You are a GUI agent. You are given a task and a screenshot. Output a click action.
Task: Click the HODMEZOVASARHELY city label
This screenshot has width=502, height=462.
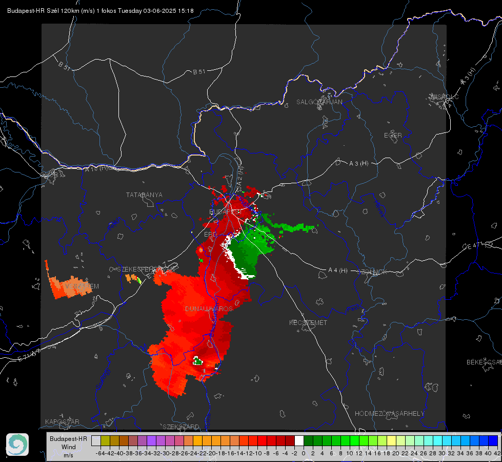(389, 414)
